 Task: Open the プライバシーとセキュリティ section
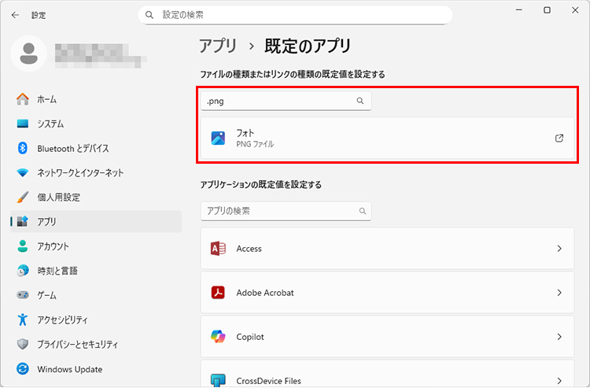[77, 344]
